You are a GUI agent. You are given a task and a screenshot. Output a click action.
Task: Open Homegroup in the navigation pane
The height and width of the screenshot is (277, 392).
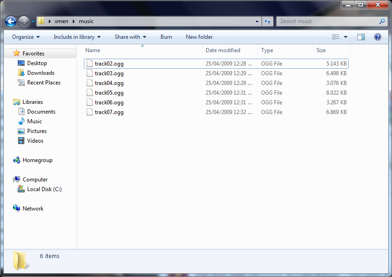37,160
